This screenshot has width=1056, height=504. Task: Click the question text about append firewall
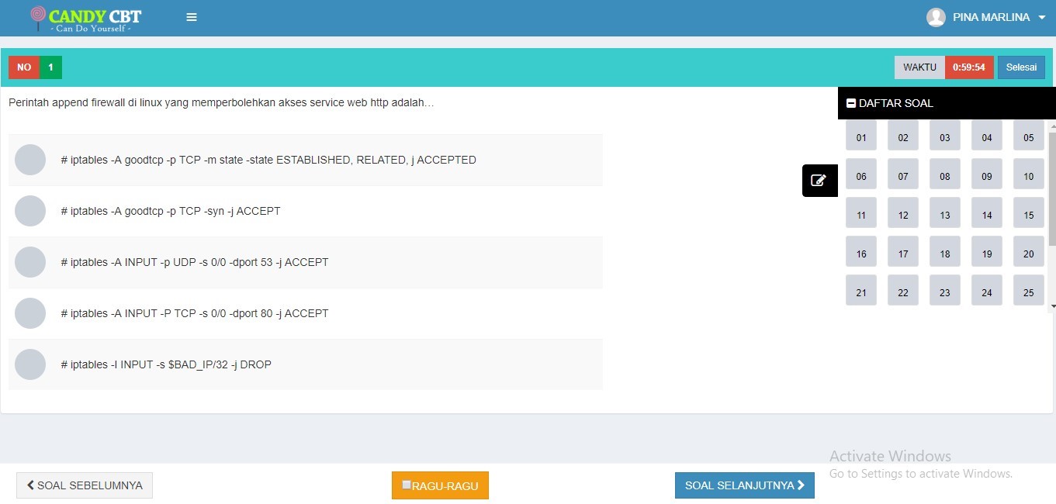221,102
